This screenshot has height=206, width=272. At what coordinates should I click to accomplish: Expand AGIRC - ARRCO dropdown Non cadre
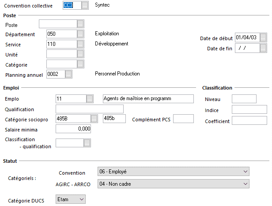174,184
